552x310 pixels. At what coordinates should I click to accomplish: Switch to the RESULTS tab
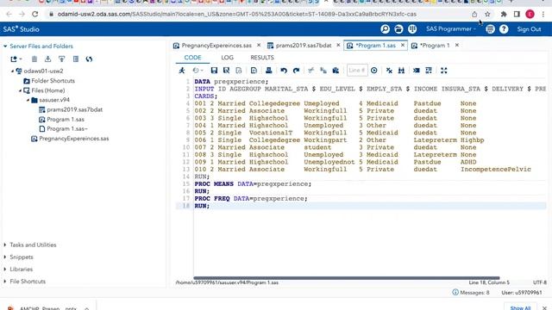coord(262,58)
